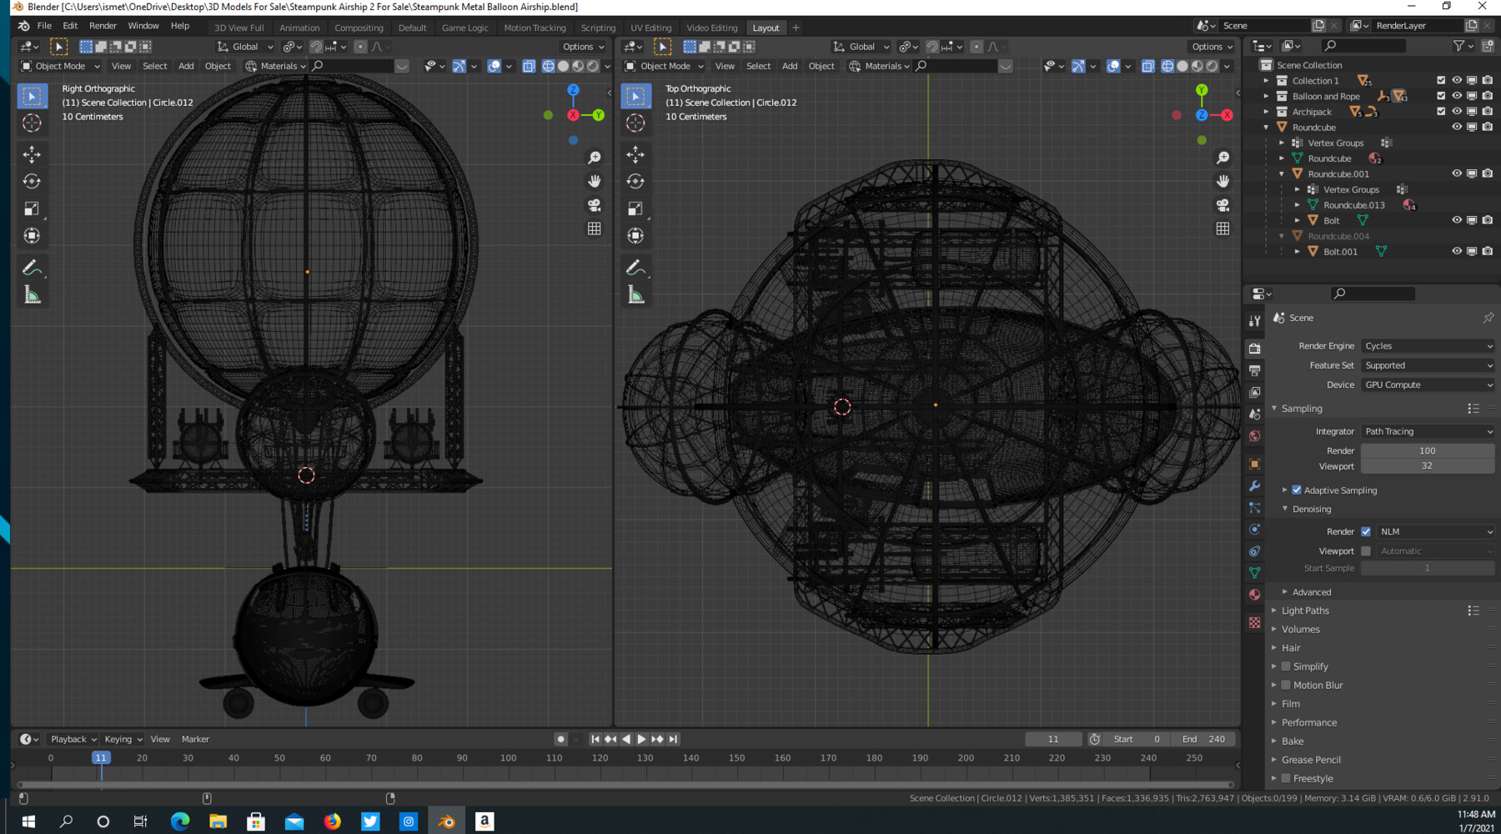The image size is (1501, 834).
Task: Open the Render Engine dropdown showing Cycles
Action: 1428,345
